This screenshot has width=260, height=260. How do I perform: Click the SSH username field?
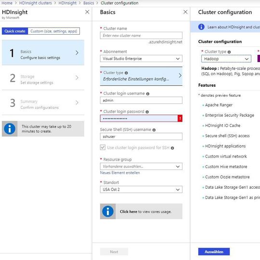point(141,136)
